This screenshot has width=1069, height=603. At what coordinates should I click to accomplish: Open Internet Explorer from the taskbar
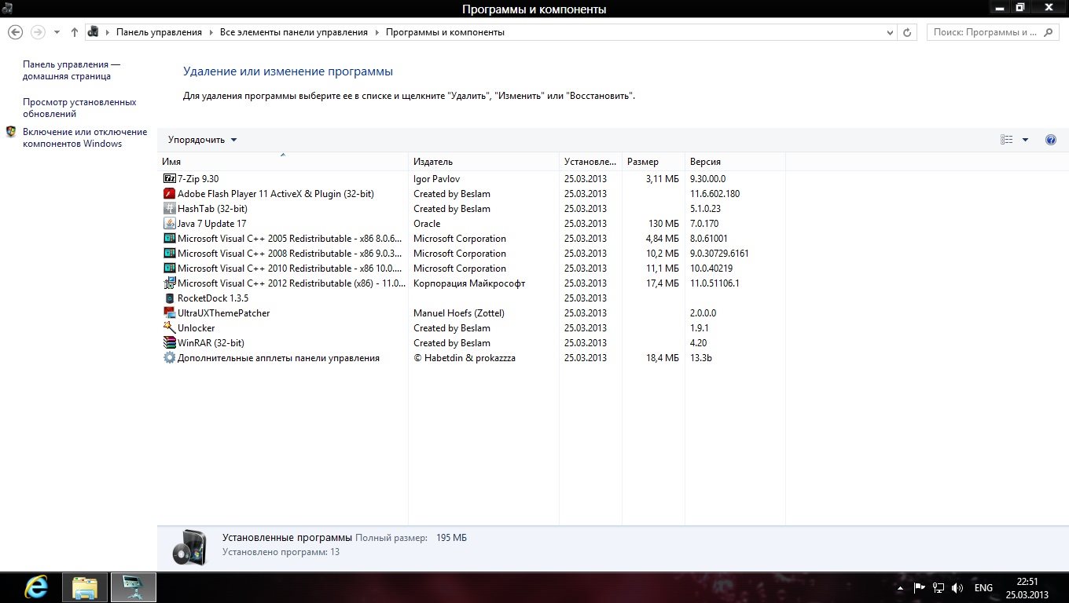coord(36,587)
